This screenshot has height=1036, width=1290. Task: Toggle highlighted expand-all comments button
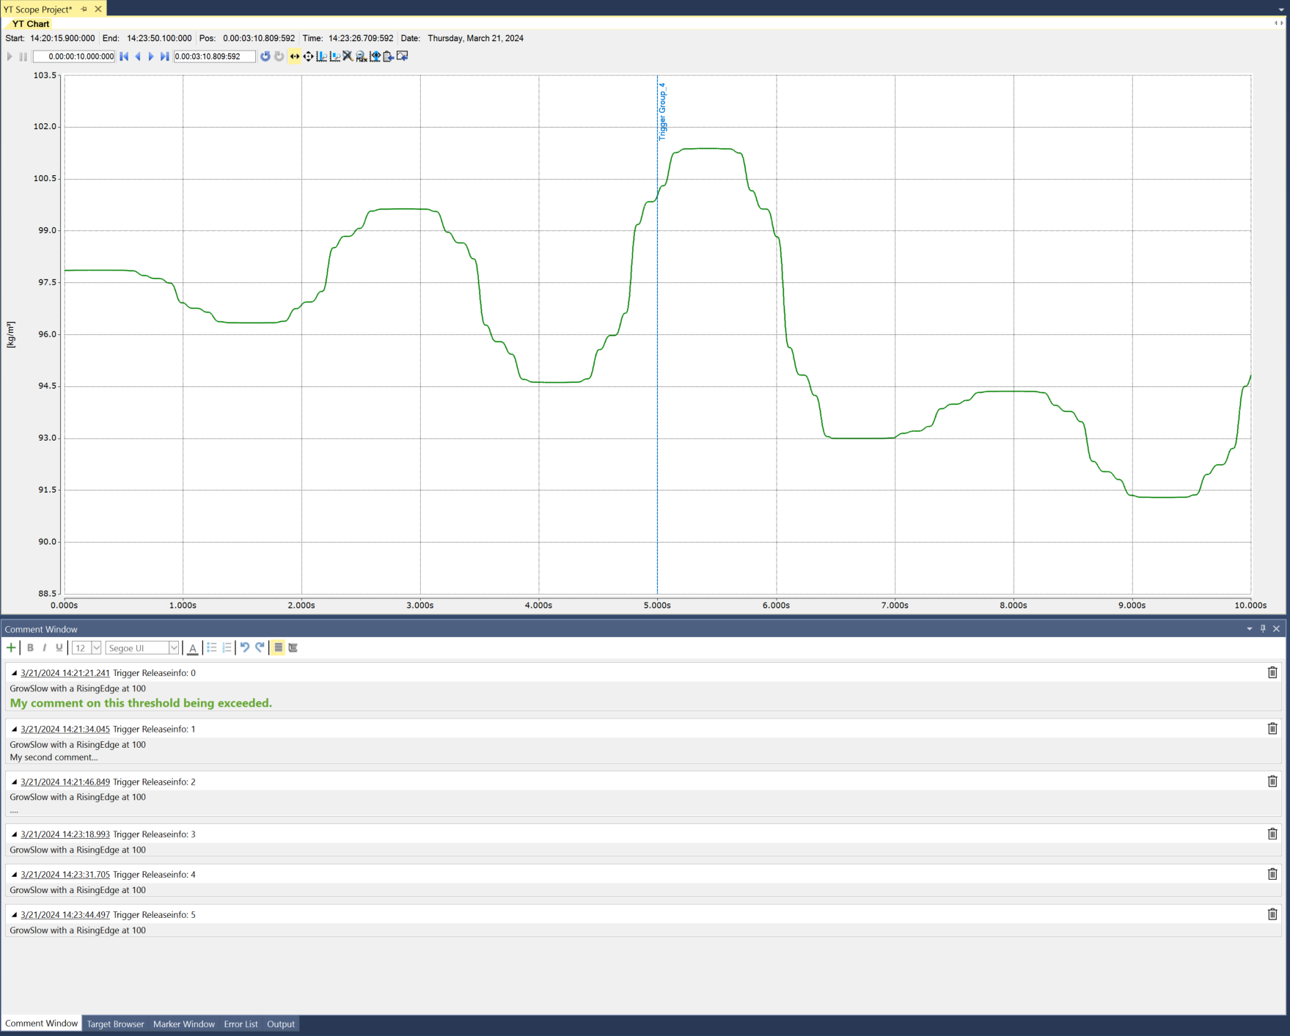pos(278,647)
